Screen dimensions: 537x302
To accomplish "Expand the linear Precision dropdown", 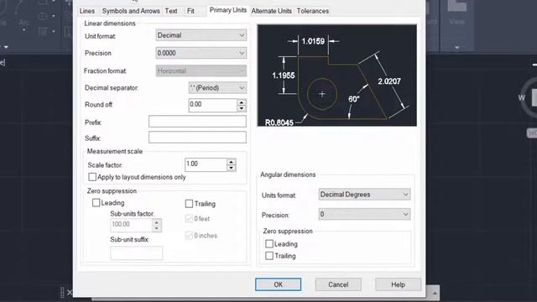I will click(201, 53).
